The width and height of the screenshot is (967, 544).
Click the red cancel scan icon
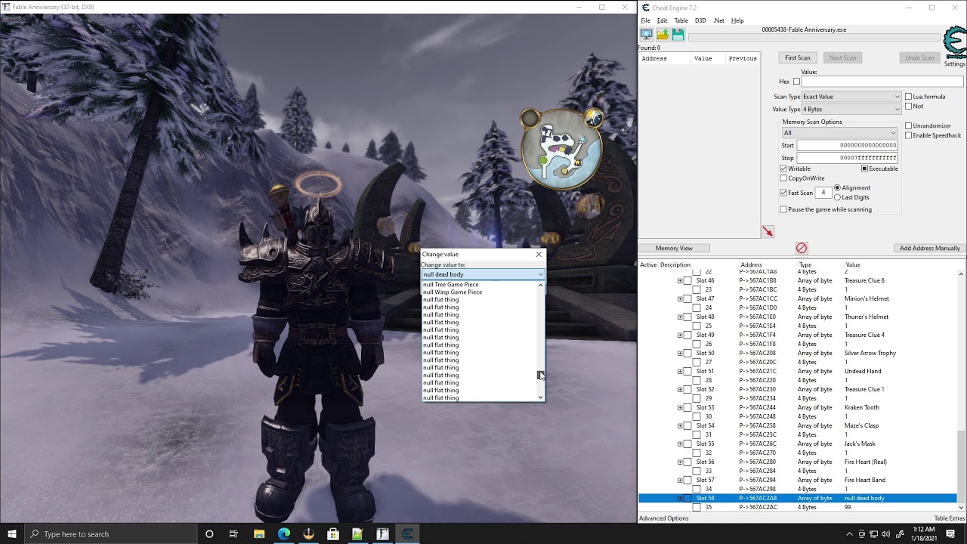[801, 248]
